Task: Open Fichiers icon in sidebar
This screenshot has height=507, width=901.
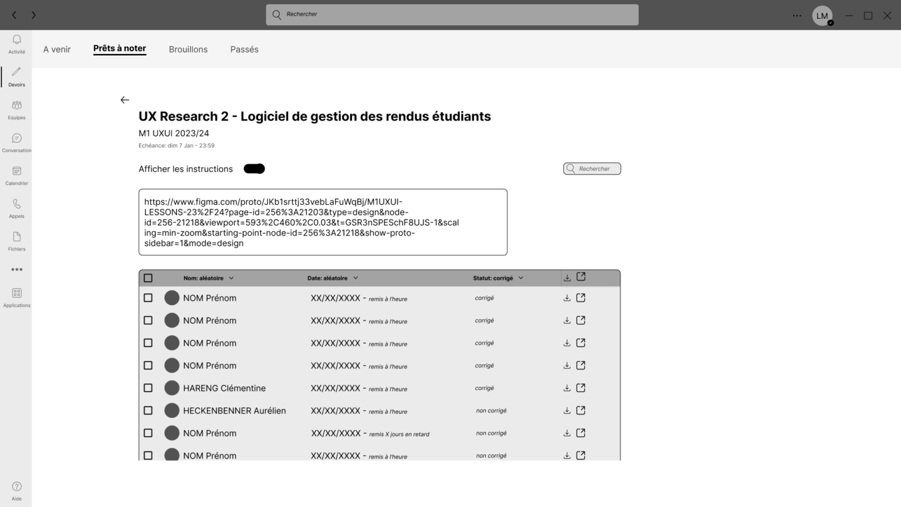Action: click(x=16, y=237)
